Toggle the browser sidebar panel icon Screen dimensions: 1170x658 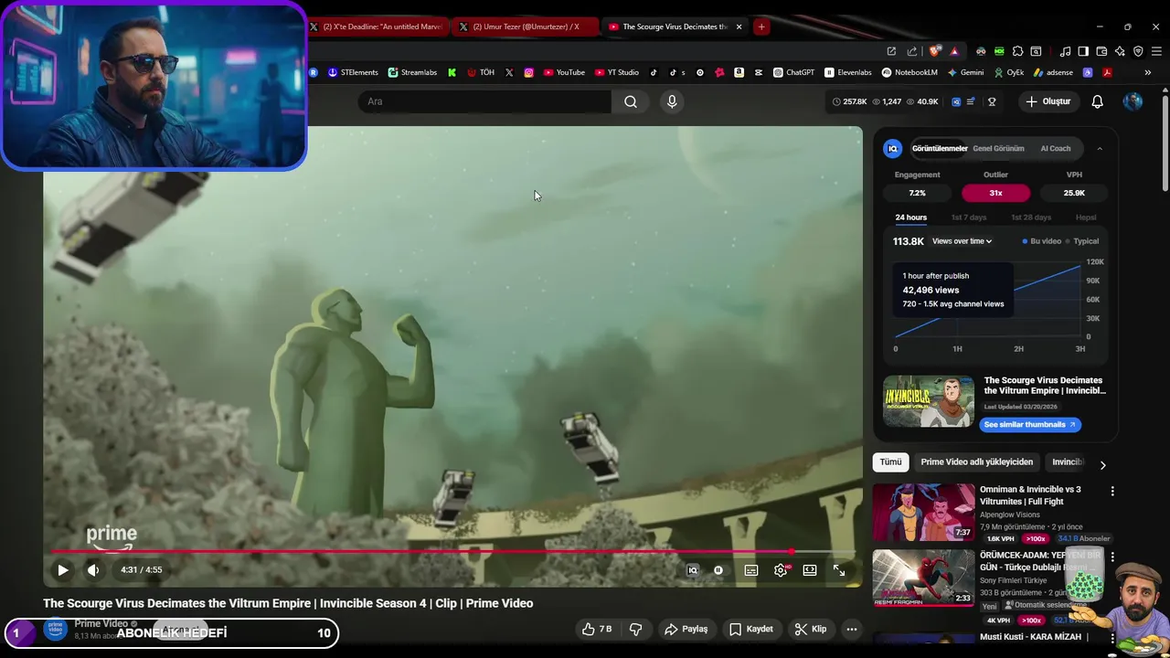(1083, 51)
